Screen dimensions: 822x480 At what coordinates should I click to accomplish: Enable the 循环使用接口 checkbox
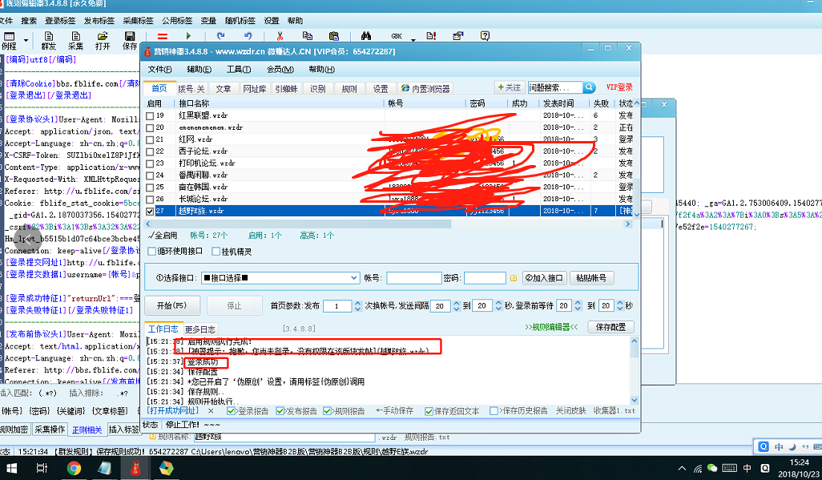pos(151,252)
